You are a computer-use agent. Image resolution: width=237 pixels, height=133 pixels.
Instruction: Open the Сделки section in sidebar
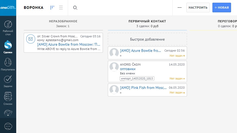8,47
